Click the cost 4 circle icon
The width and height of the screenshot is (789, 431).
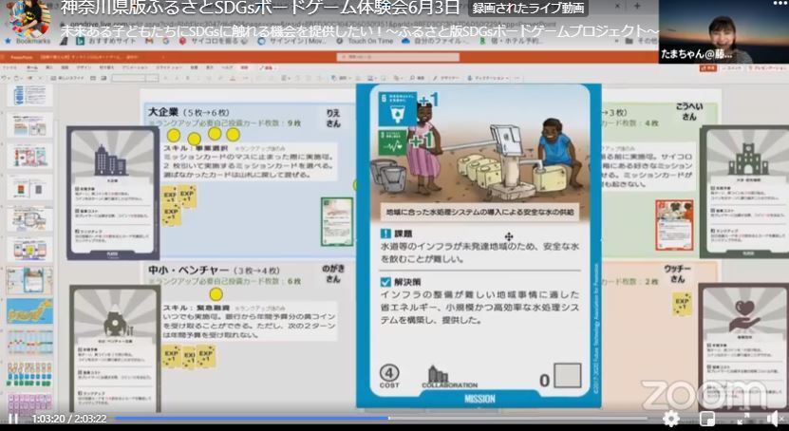[389, 373]
